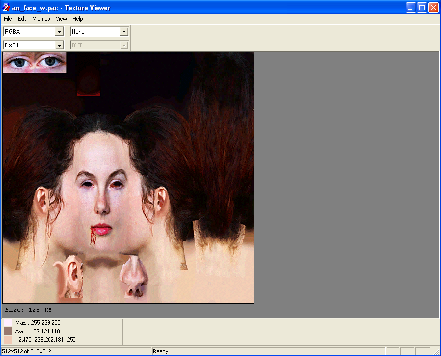Screen dimensions: 441x356
Task: Open the Mipmap menu
Action: click(41, 19)
